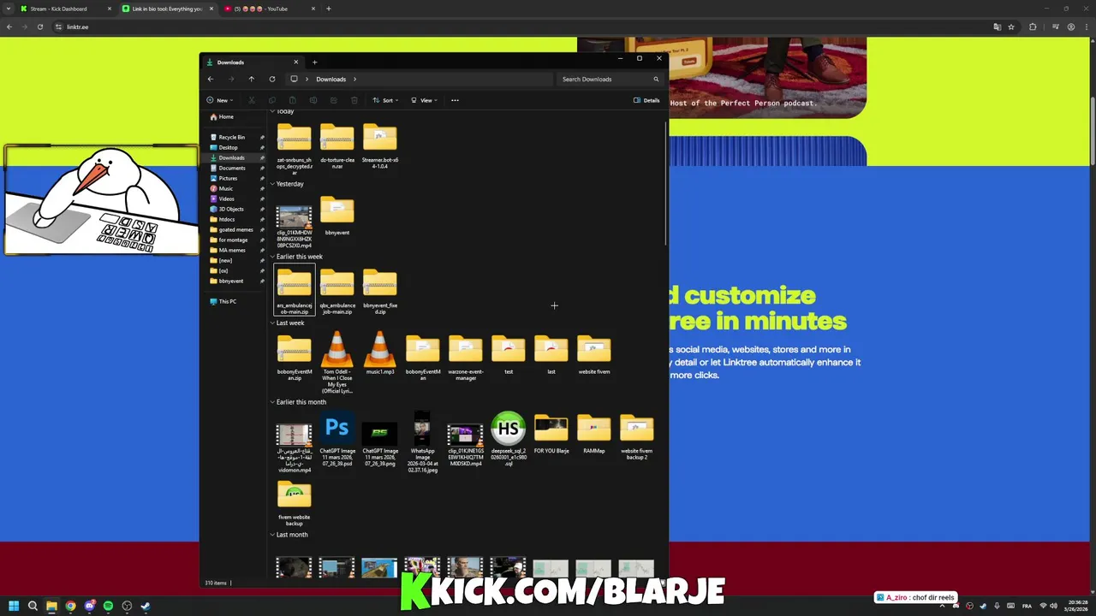Select the fivem website backup file
Viewport: 1096px width, 616px height.
294,503
